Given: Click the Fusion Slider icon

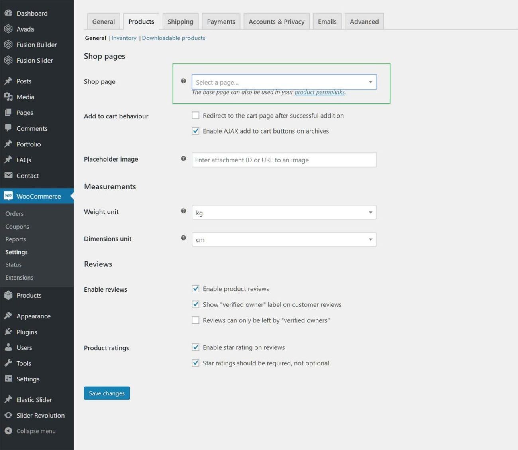Looking at the screenshot, I should pyautogui.click(x=8, y=60).
